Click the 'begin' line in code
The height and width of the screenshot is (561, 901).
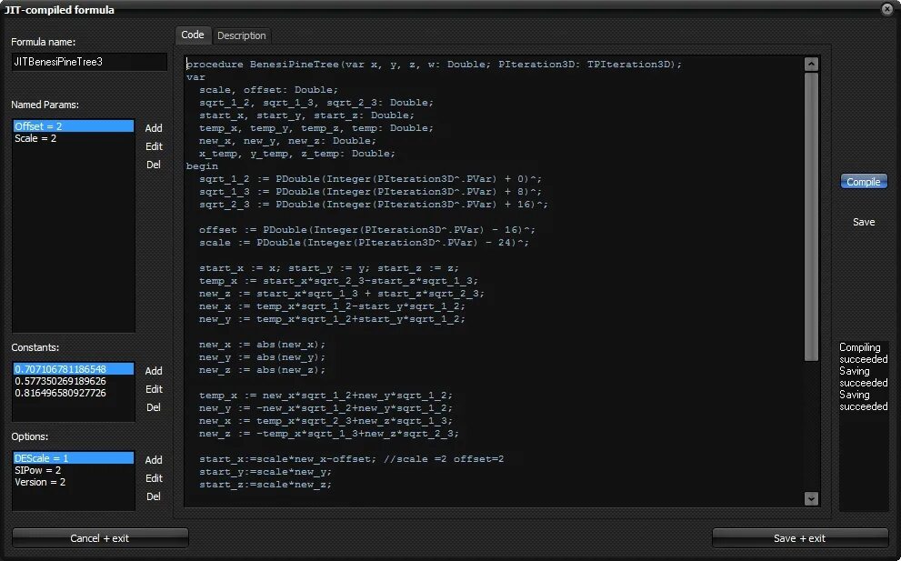202,166
